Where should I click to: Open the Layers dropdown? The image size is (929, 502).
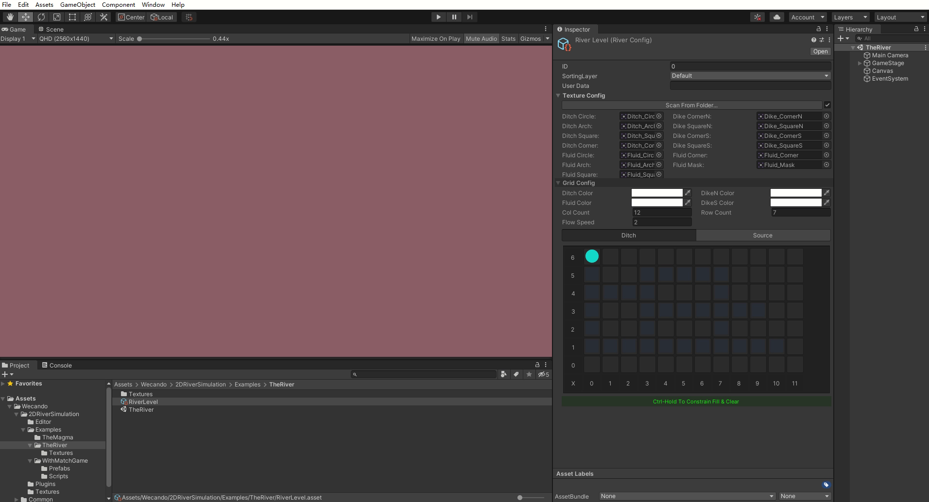click(x=850, y=17)
